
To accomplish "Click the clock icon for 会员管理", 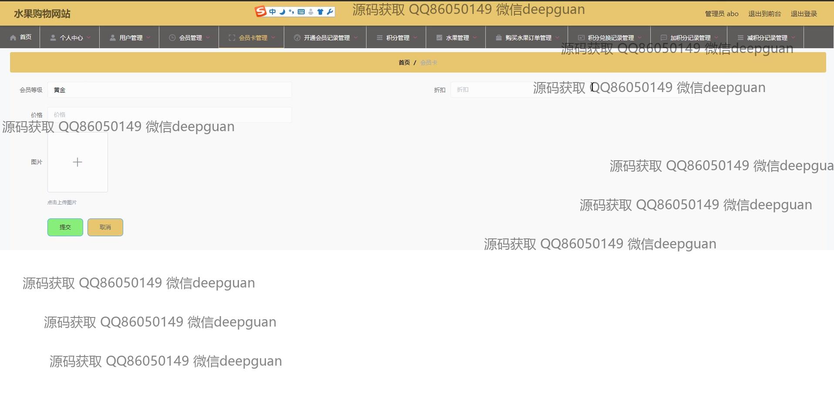I will [172, 38].
